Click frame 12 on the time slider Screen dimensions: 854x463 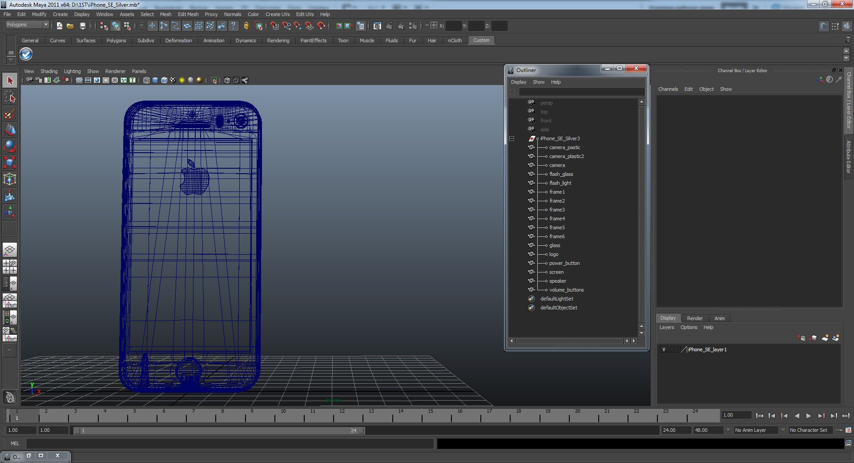(x=342, y=416)
